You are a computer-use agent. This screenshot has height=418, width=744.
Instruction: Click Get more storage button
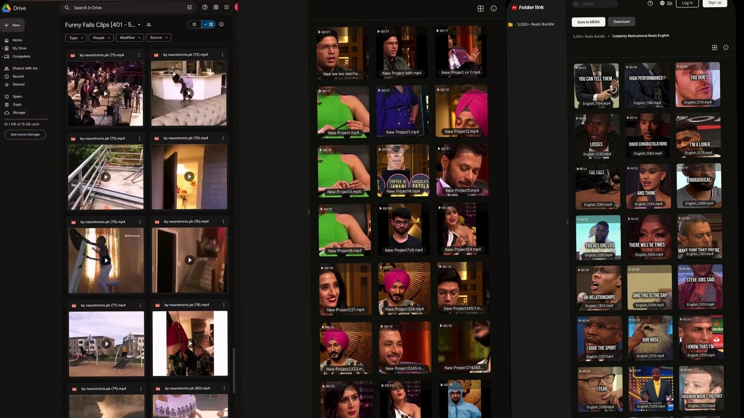25,135
